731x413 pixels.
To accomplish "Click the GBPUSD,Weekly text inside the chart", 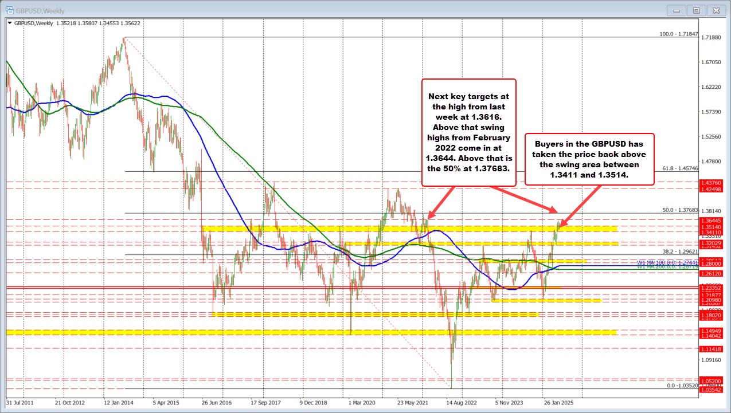I will (34, 24).
